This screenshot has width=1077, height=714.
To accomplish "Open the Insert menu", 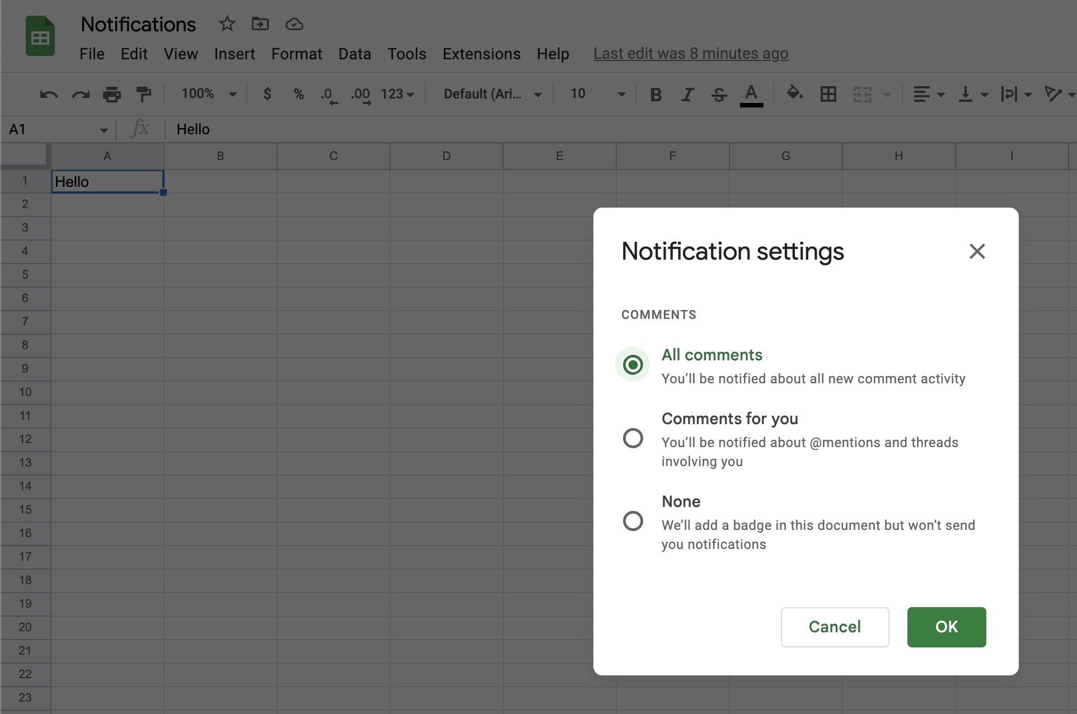I will pyautogui.click(x=234, y=54).
